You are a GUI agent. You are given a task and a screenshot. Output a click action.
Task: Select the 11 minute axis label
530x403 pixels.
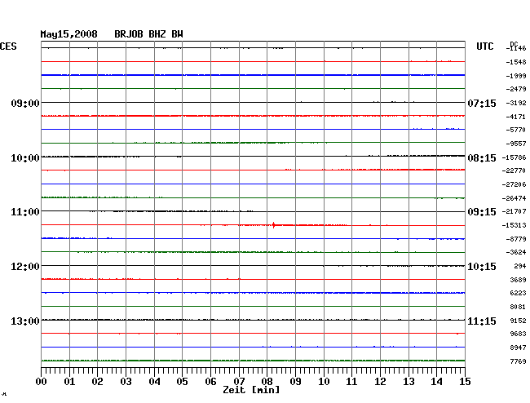coord(351,382)
